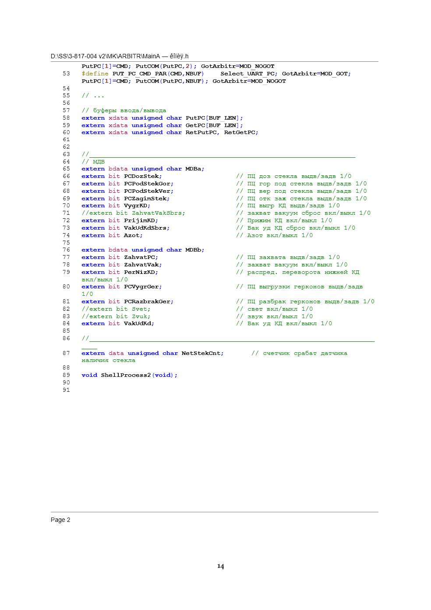The image size is (431, 610).
Task: Click the VygrKD bit name
Action: click(x=136, y=206)
